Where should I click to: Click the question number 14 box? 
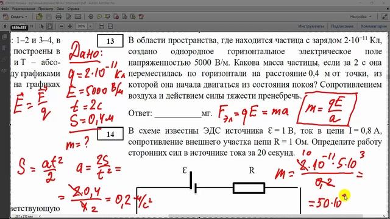110,134
